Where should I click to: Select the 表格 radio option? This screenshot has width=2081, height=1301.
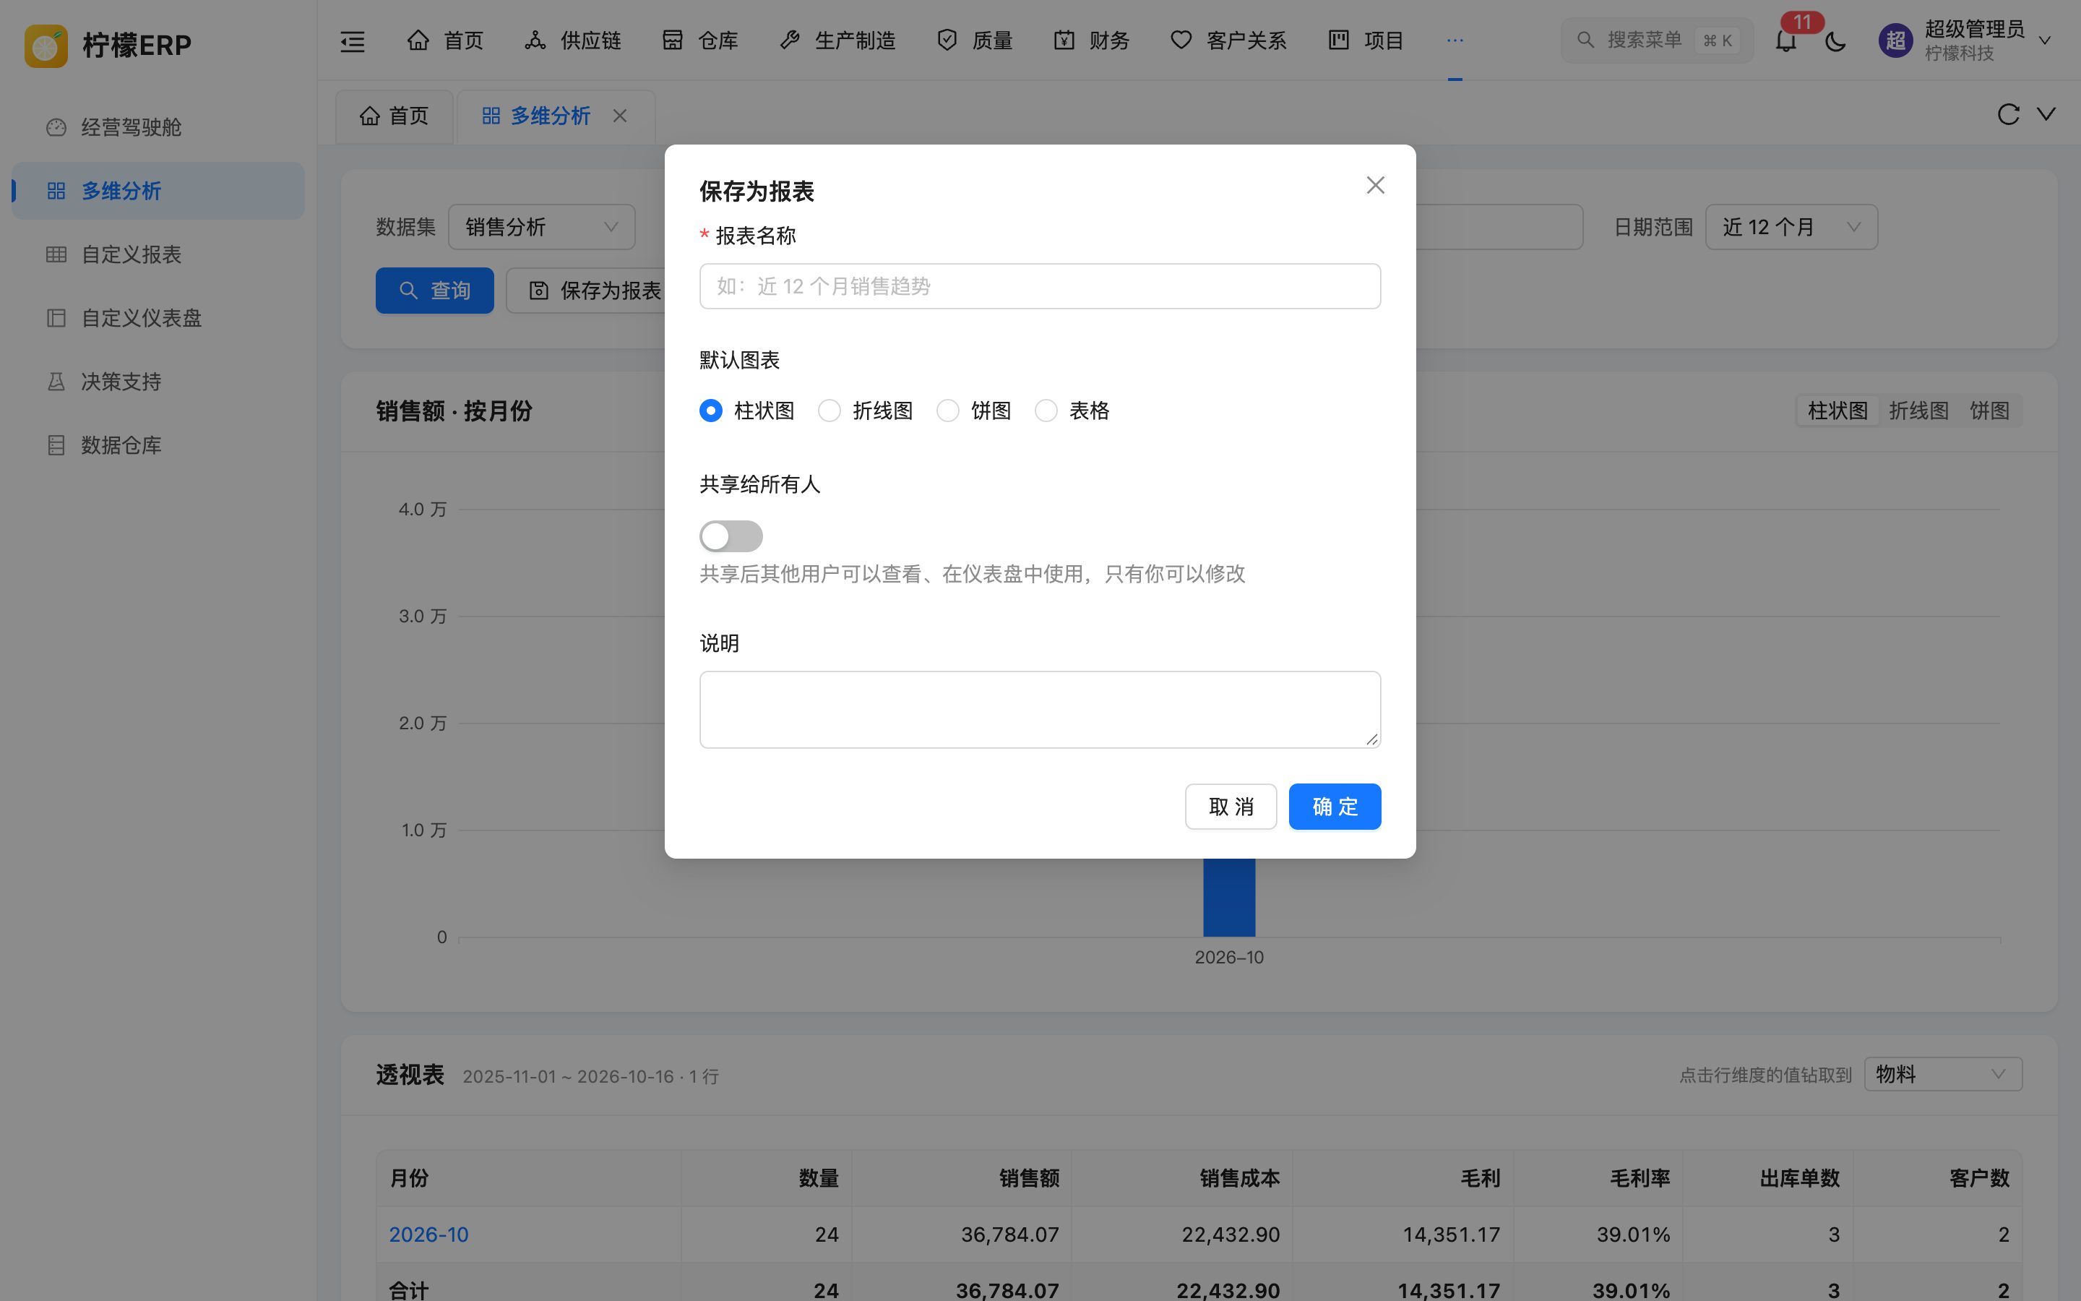tap(1046, 411)
